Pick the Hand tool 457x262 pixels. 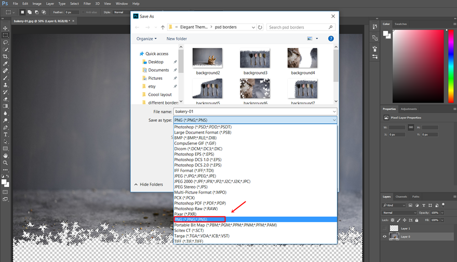point(5,156)
